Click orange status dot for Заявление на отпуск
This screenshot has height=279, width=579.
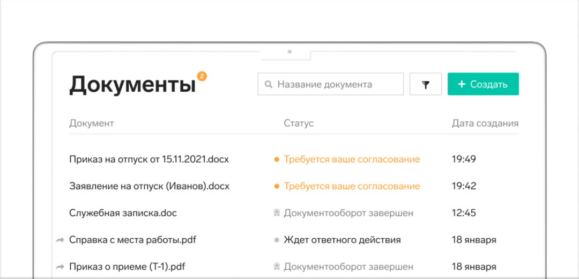click(x=277, y=187)
